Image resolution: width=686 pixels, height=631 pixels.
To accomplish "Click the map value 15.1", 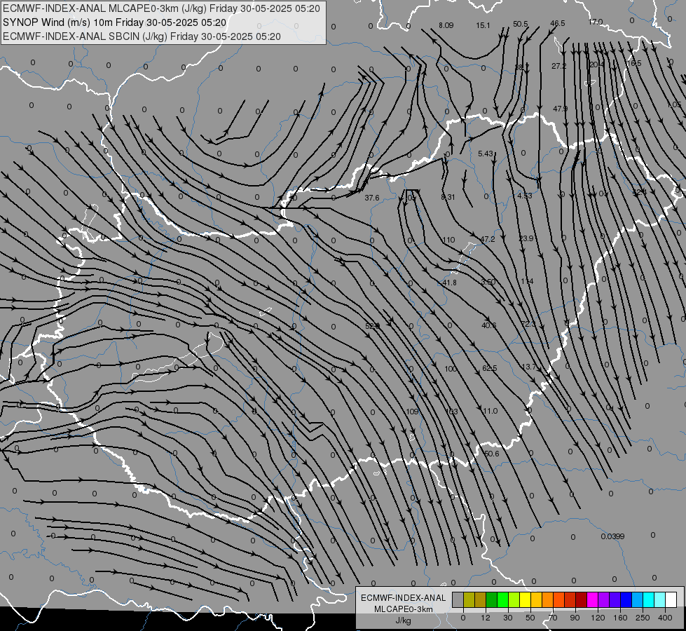I will click(483, 25).
